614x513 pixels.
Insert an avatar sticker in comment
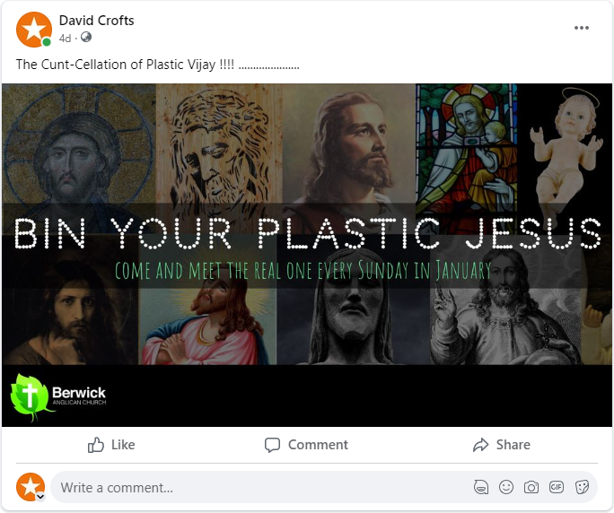click(481, 487)
